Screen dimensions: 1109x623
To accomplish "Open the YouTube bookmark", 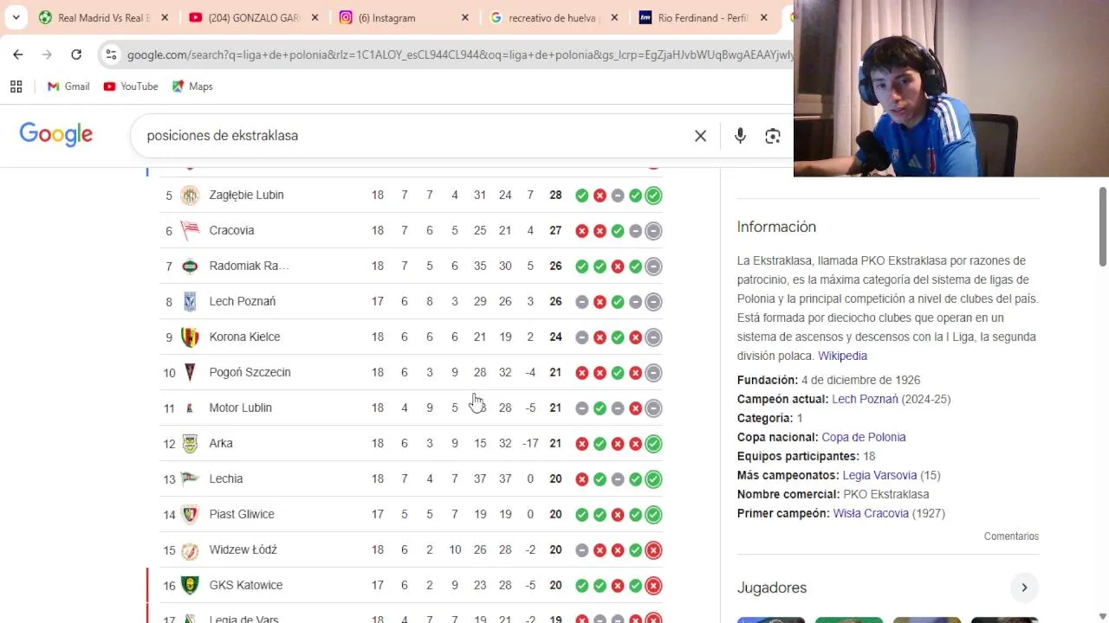I will coord(131,87).
